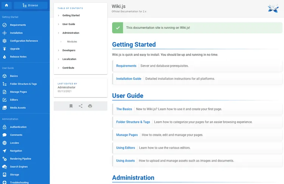Follow The Basics link in User Guide
Viewport: 284px width, 184px height.
(124, 109)
